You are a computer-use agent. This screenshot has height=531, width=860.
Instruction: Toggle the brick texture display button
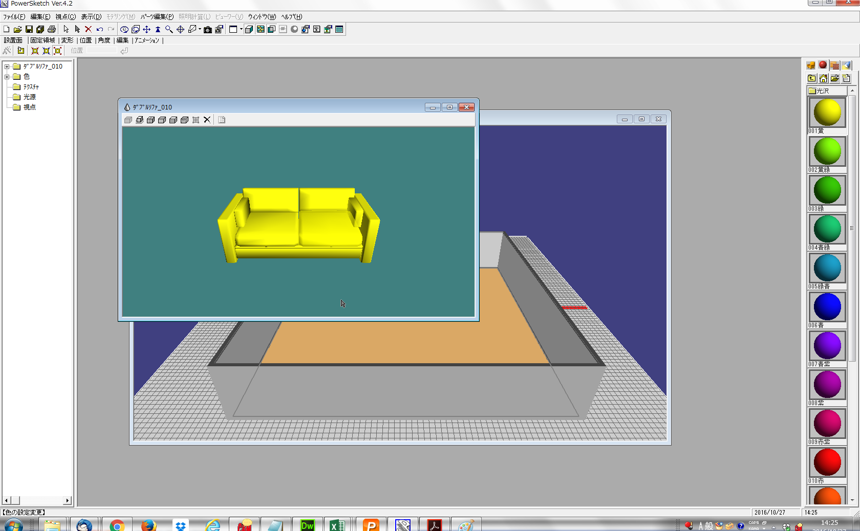(x=261, y=30)
